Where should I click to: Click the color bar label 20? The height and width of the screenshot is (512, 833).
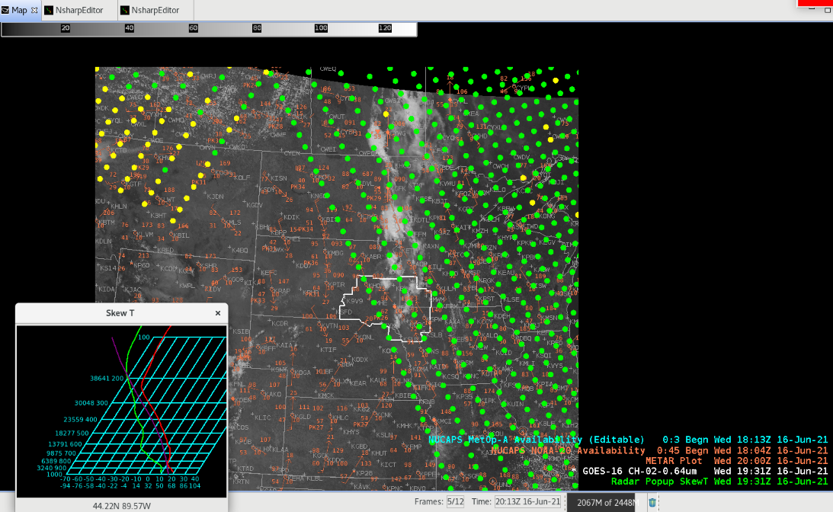pos(66,28)
